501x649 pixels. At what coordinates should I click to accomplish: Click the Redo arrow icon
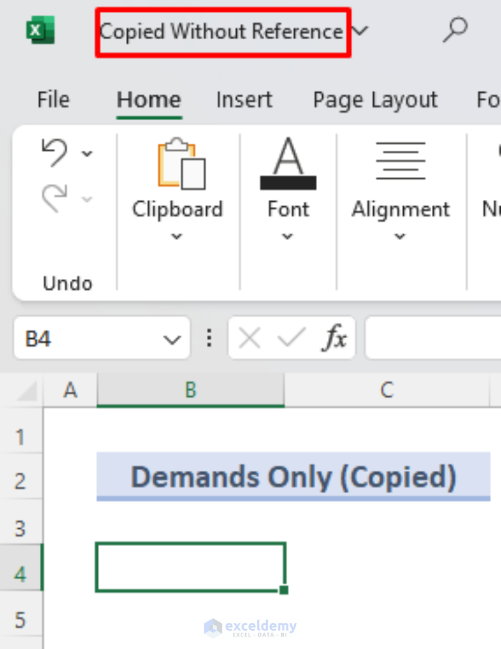pyautogui.click(x=54, y=197)
